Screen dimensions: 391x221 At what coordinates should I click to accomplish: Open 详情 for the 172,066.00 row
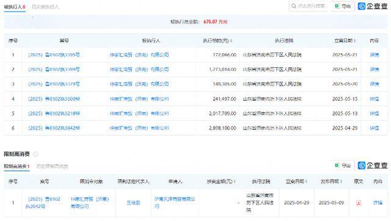(x=374, y=55)
